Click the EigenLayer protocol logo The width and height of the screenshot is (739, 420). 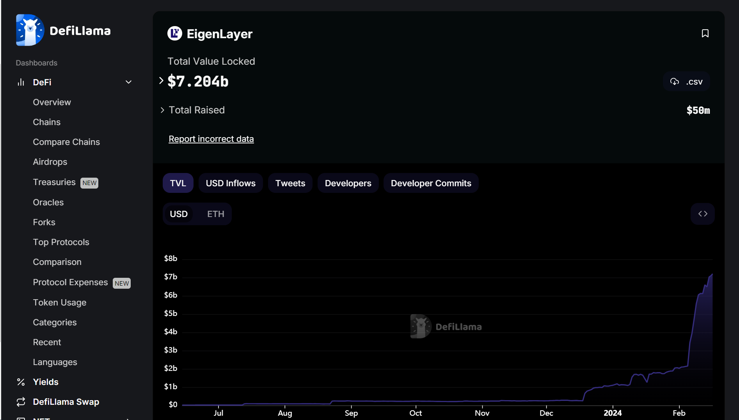[175, 34]
